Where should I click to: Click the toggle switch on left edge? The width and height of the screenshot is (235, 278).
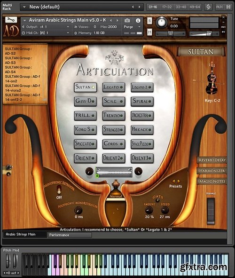tap(8, 167)
